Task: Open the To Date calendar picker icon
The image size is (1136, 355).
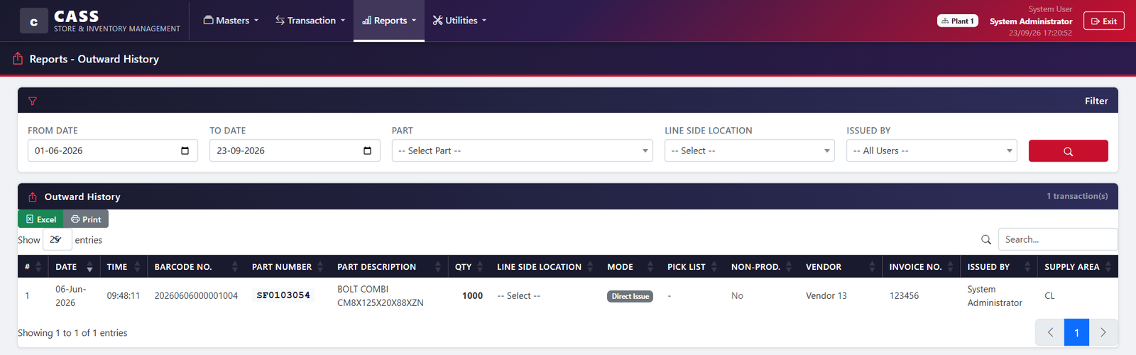Action: coord(367,151)
